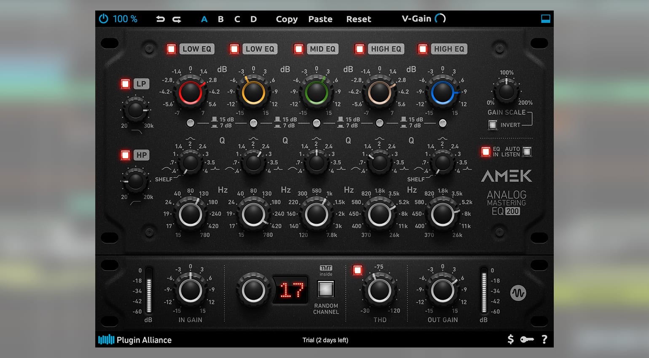The image size is (649, 358).
Task: Toggle the plugin power bypass icon
Action: [104, 19]
